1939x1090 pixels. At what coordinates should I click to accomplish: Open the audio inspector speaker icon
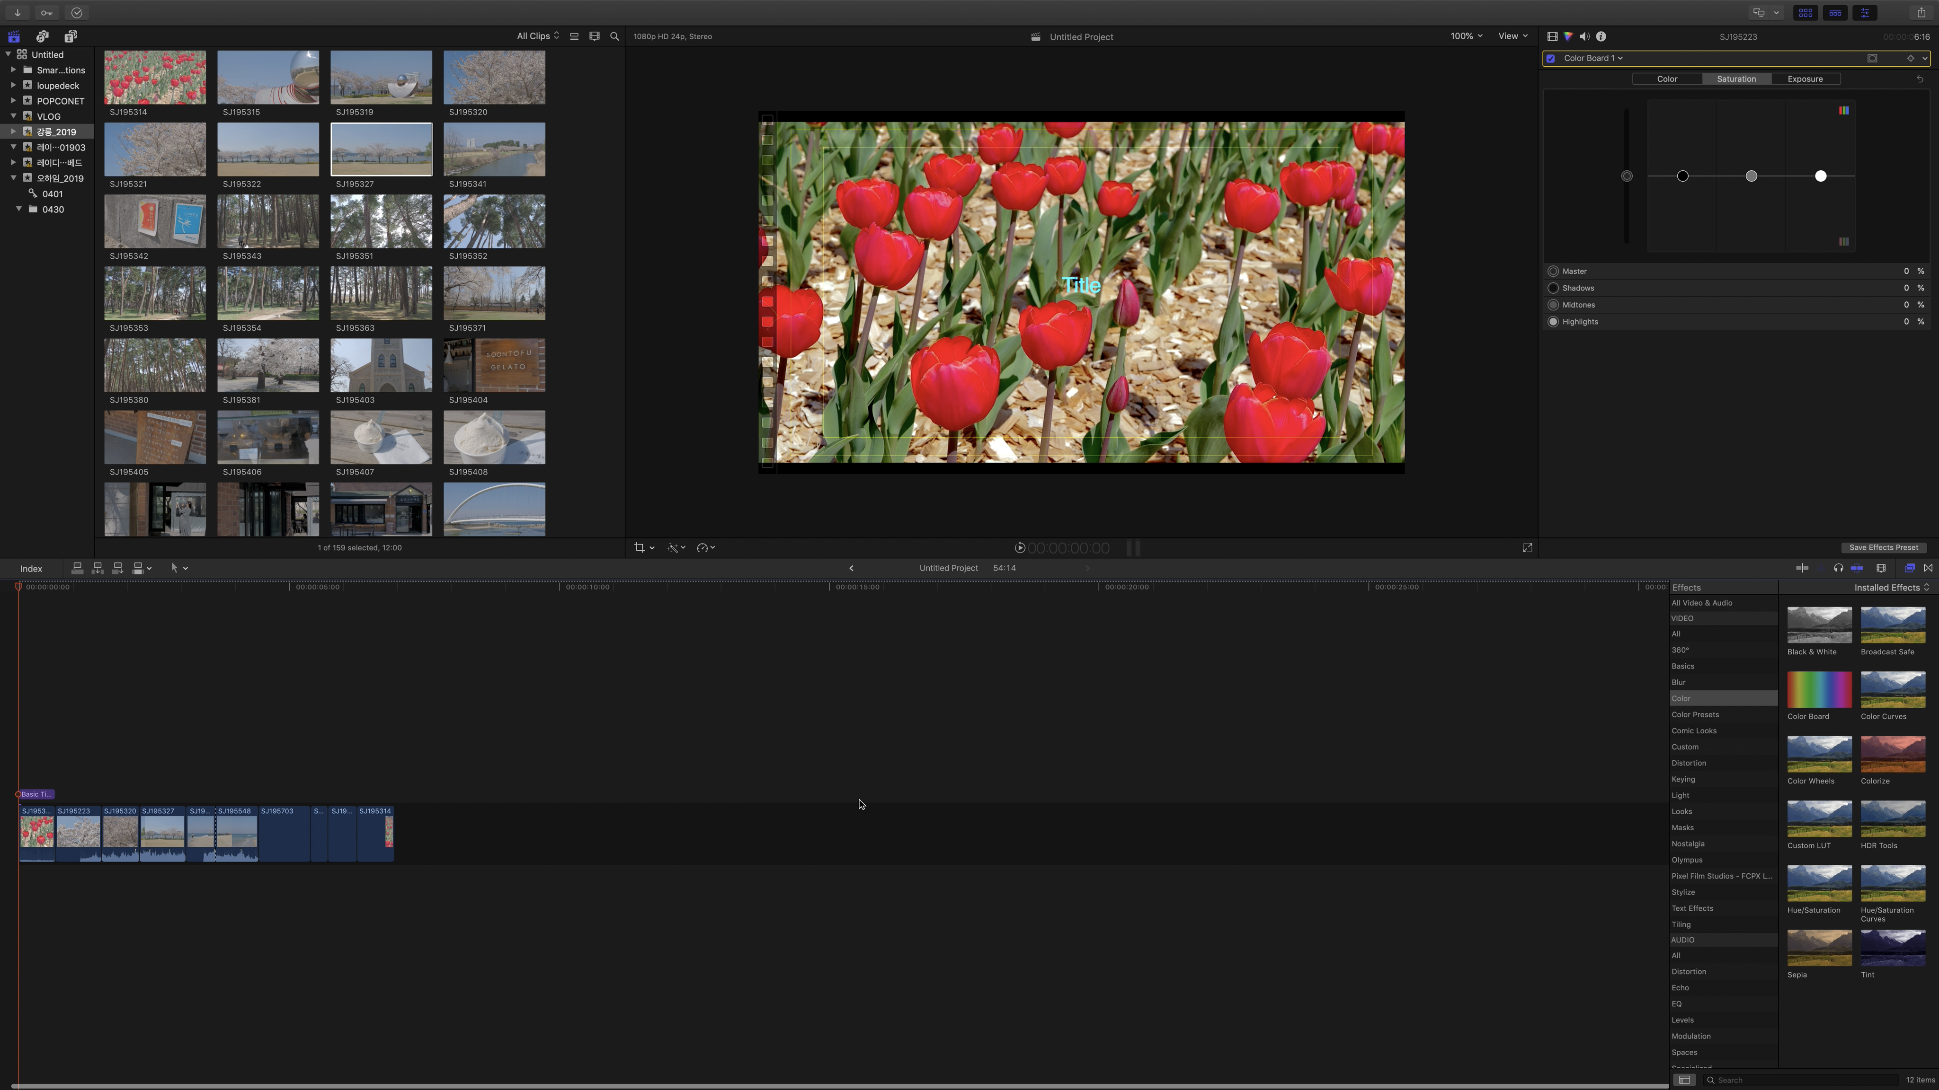tap(1584, 36)
